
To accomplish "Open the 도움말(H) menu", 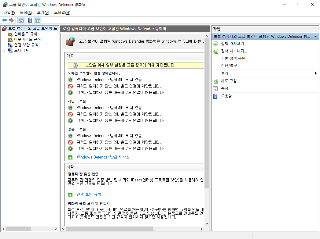I will [62, 12].
